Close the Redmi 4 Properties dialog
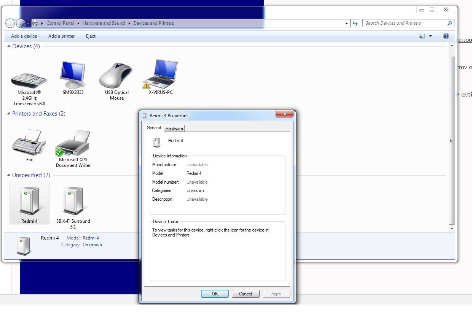 click(284, 114)
